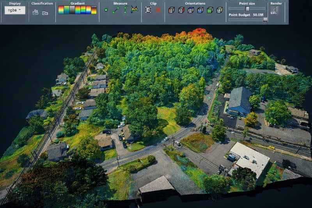Activate the clip volume box tool

(149, 10)
